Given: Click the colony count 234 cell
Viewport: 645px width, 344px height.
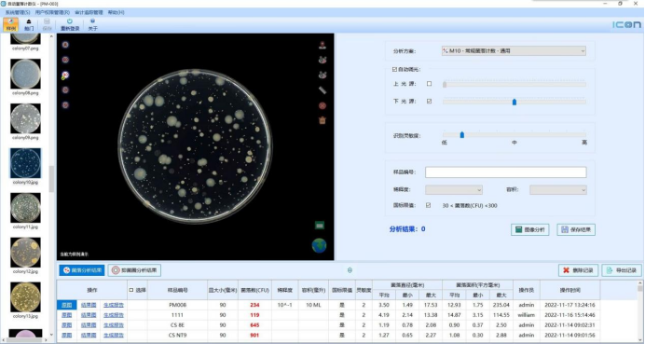Looking at the screenshot, I should pos(254,305).
